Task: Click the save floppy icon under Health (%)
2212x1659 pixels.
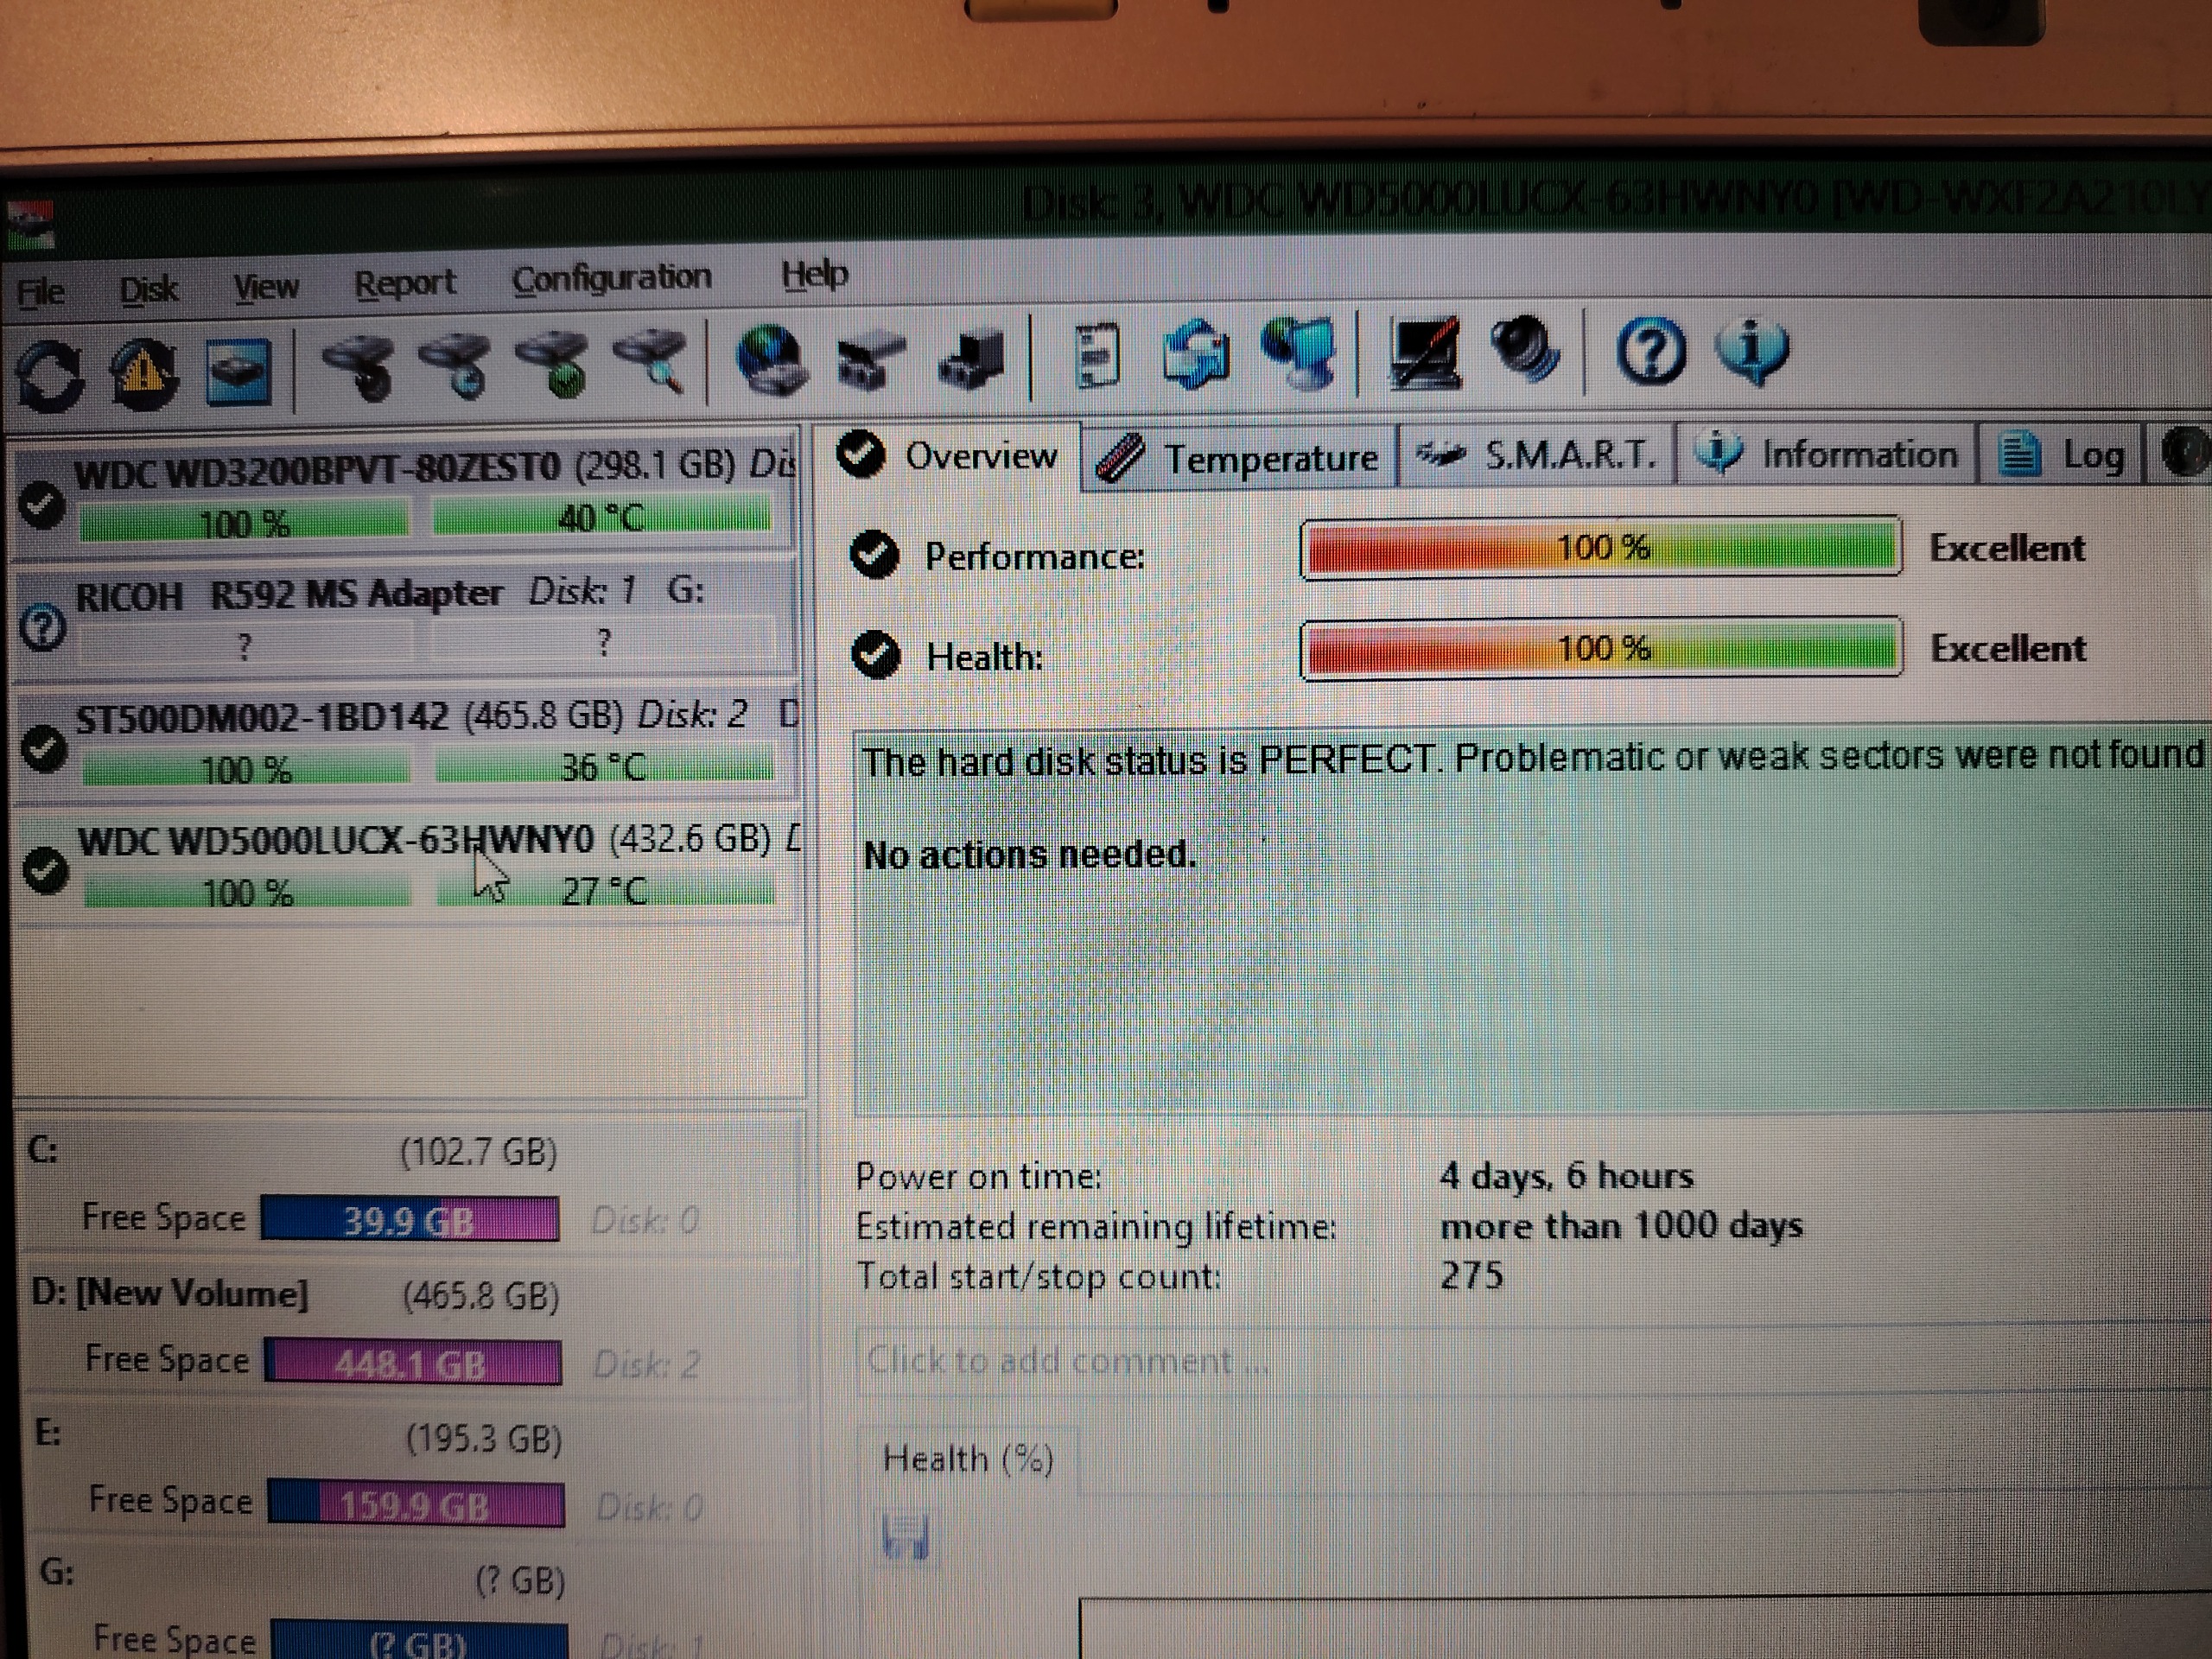Action: 906,1537
